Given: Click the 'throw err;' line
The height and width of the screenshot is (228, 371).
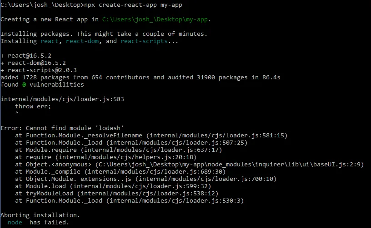Looking at the screenshot, I should 33,107.
